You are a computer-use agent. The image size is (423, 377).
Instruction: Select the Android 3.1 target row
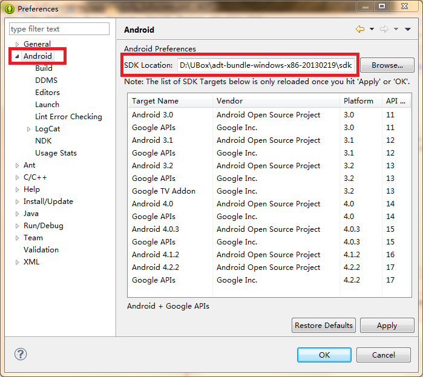(x=269, y=140)
